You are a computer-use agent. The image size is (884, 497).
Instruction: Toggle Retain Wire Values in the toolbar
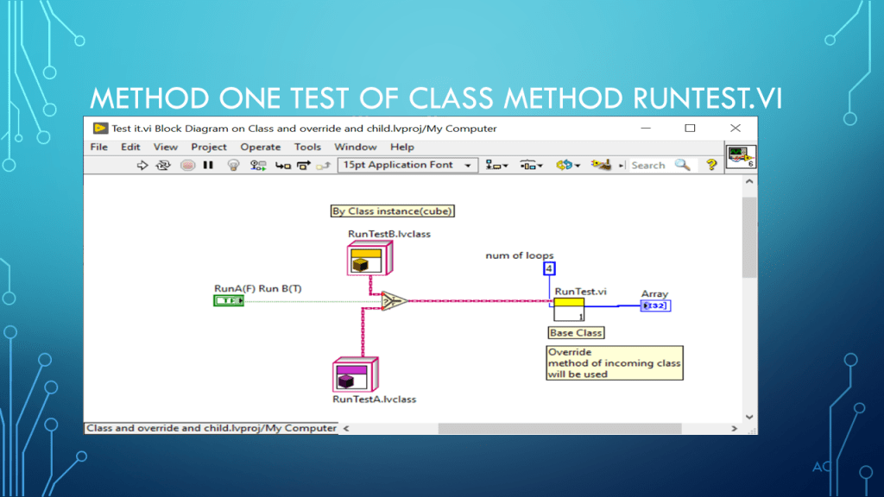(x=257, y=166)
